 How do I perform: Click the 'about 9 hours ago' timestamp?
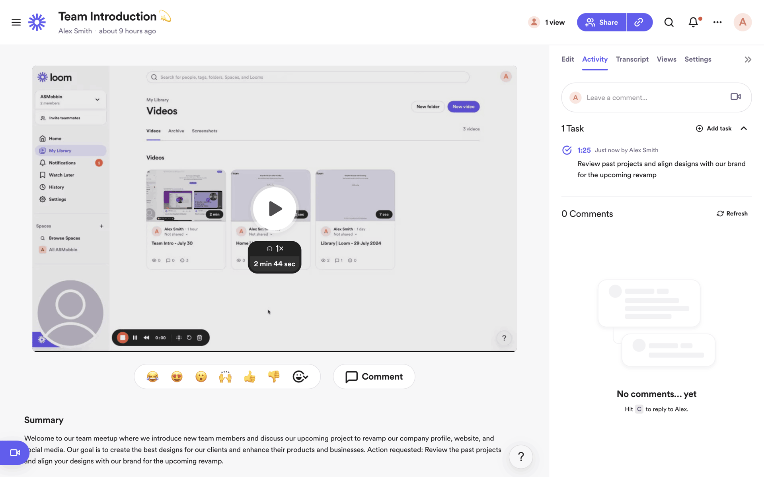tap(127, 31)
